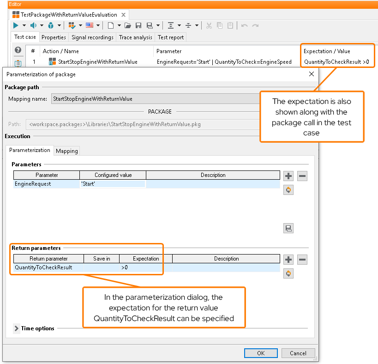Click the collapse all rows icon
This screenshot has height=364, width=378.
pos(188,25)
